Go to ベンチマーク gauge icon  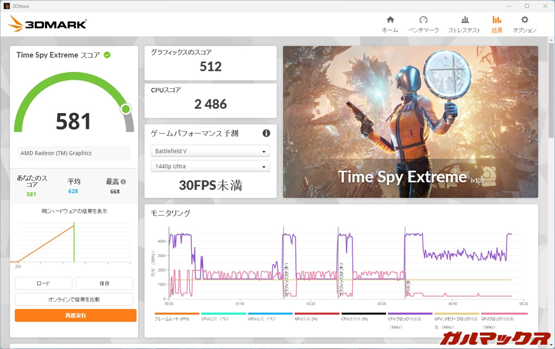(424, 20)
